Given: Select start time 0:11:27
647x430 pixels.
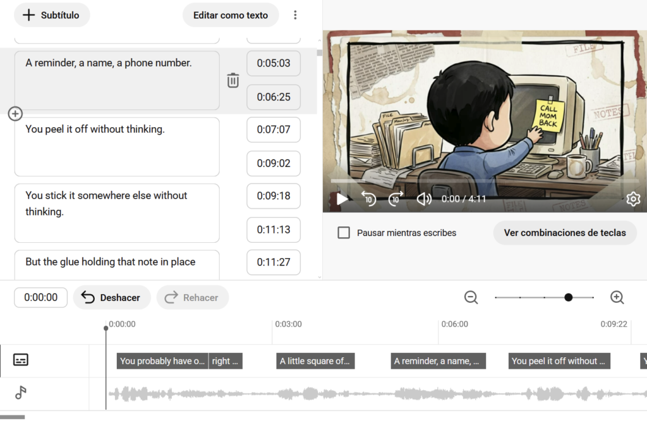Looking at the screenshot, I should (x=274, y=262).
